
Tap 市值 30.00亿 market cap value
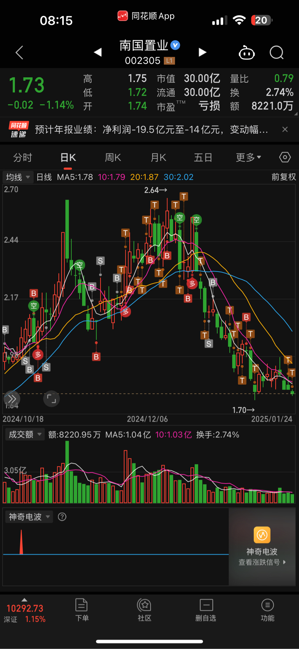coord(202,78)
